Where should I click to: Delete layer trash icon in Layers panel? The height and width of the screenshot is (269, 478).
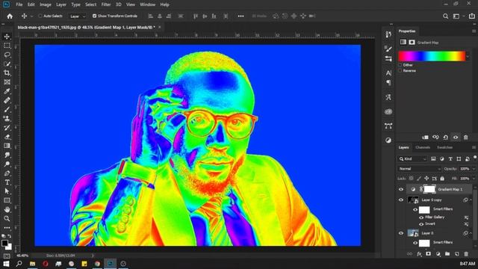tap(466, 254)
